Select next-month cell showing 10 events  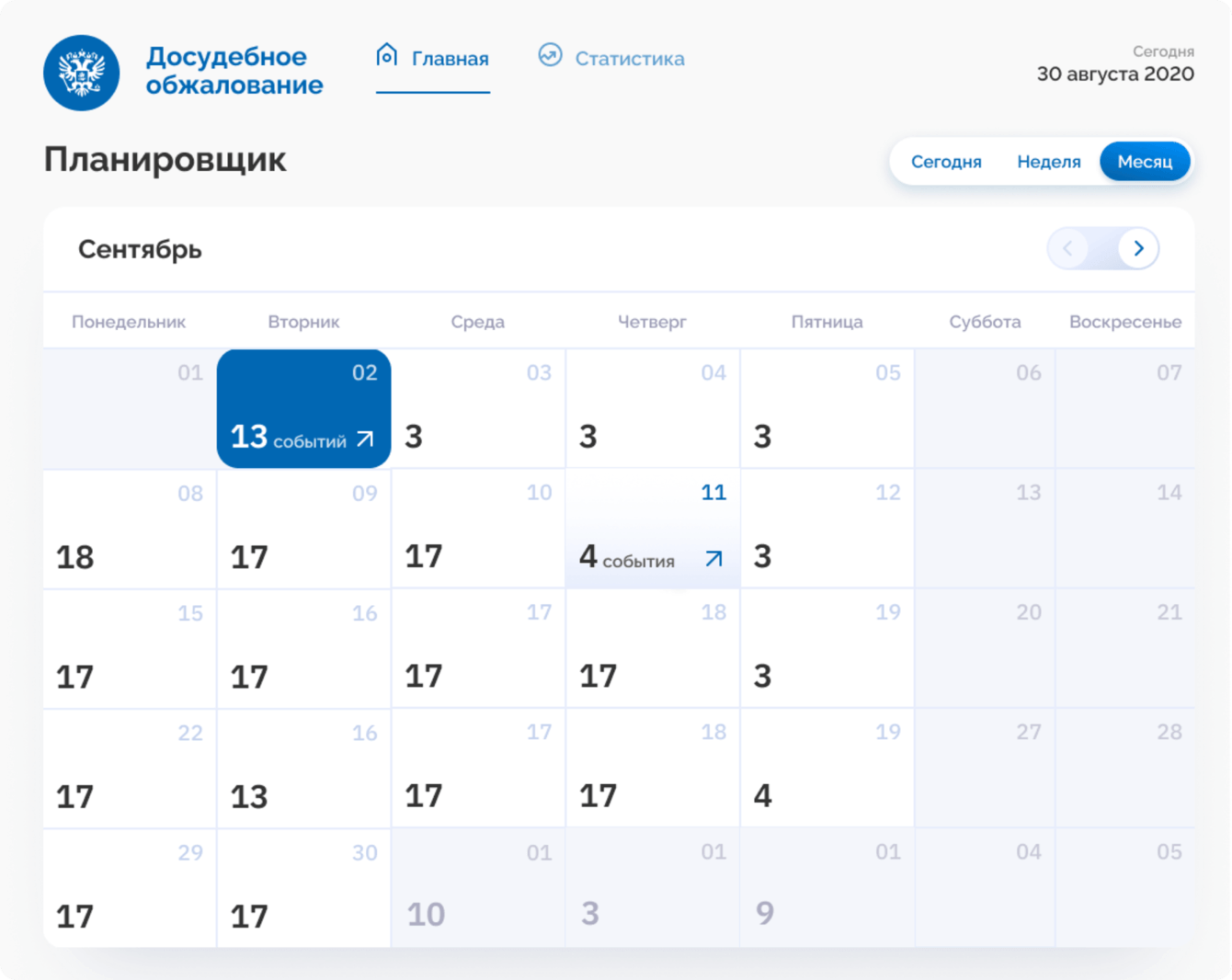point(478,888)
